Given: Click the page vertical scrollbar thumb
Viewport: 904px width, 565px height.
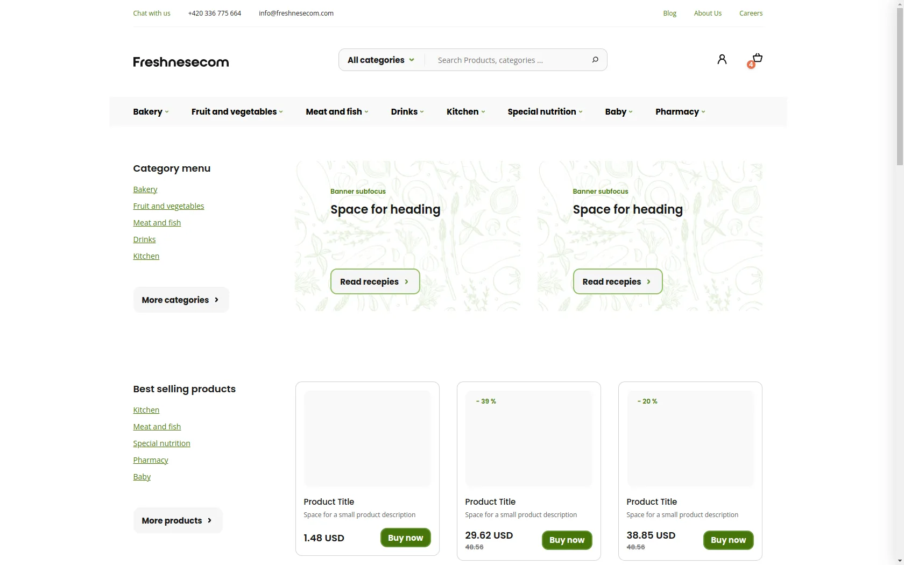Looking at the screenshot, I should tap(900, 86).
